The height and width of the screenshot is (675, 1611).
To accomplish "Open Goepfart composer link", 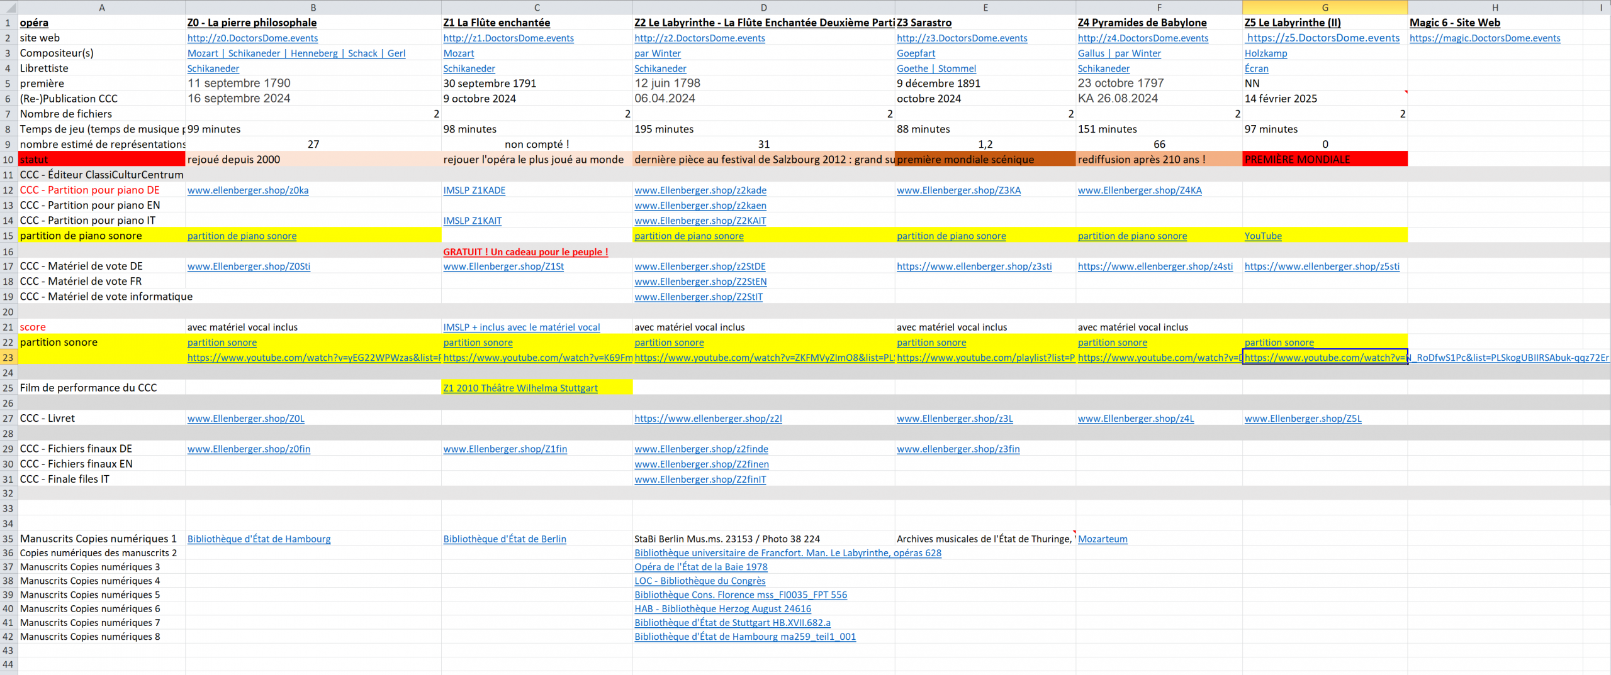I will pyautogui.click(x=916, y=53).
